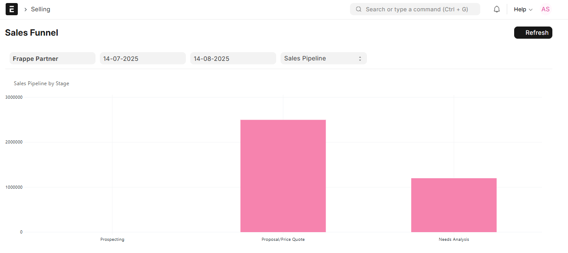This screenshot has width=568, height=253.
Task: Click the Needs Analysis pink bar
Action: (x=454, y=205)
